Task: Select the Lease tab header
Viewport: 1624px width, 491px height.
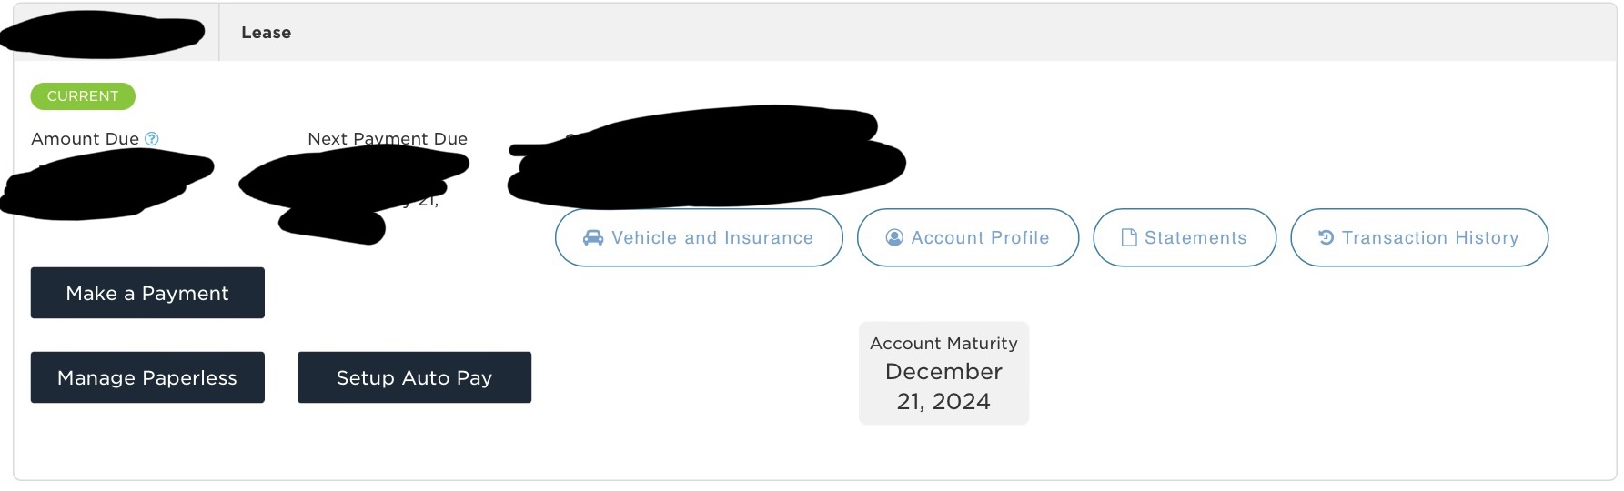Action: pyautogui.click(x=267, y=33)
